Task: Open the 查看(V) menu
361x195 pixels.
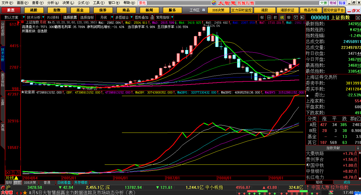Action: (x=37, y=3)
